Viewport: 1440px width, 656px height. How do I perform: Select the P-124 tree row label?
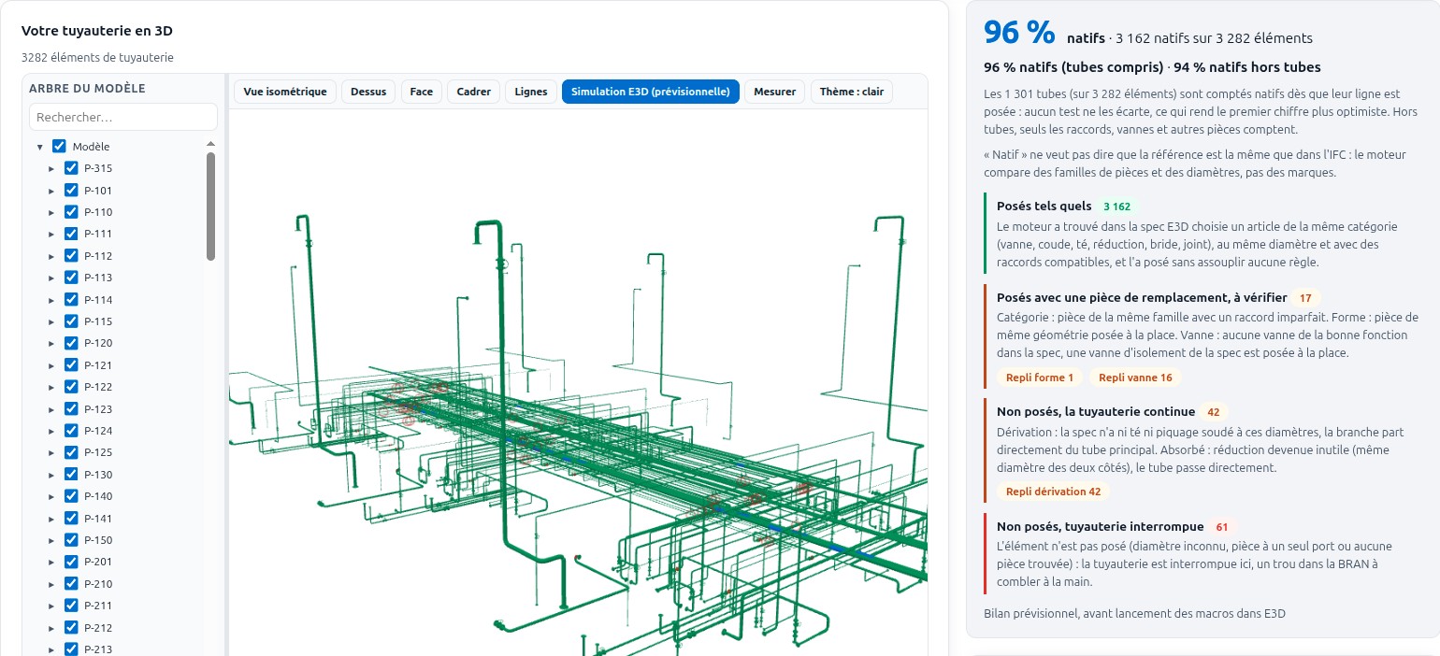[98, 431]
